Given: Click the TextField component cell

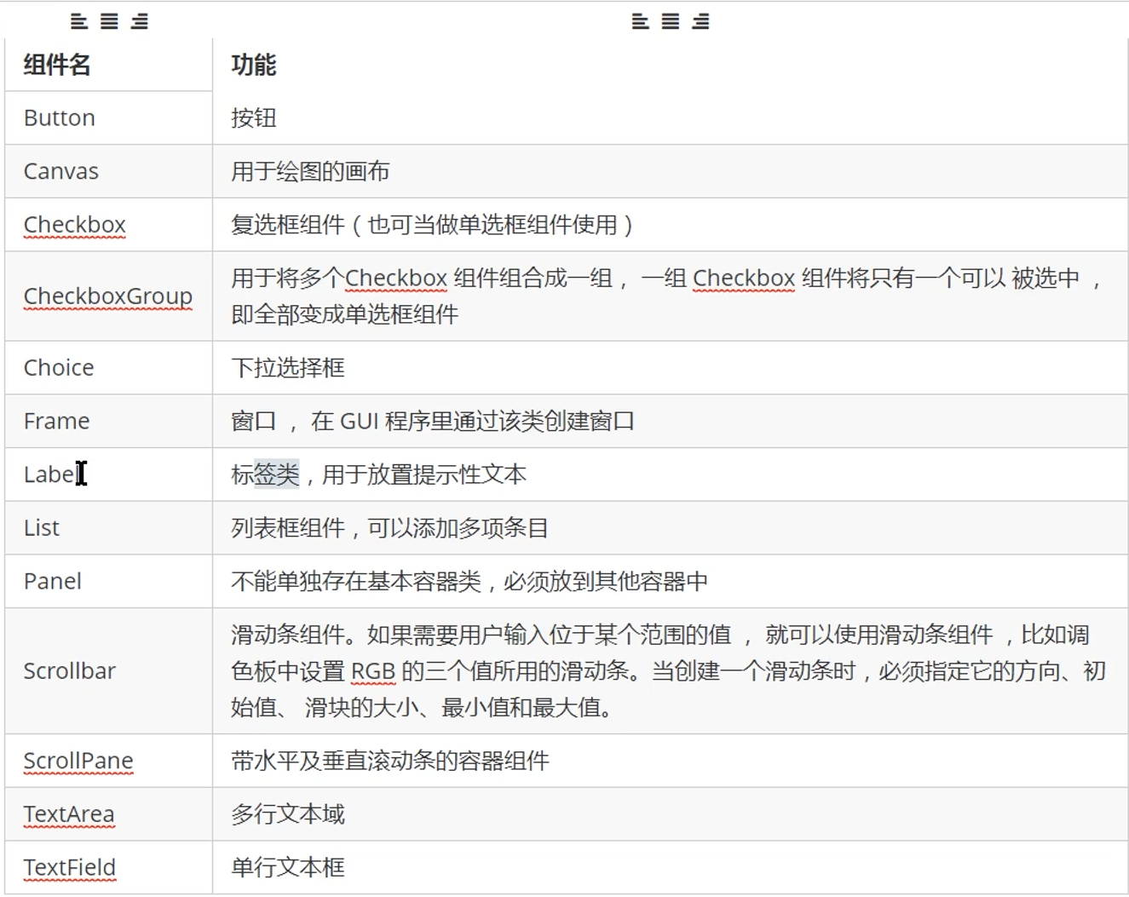Looking at the screenshot, I should (x=108, y=867).
